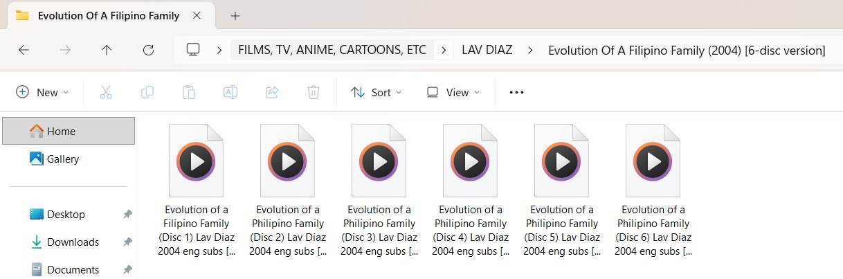Click the Disc 3 Philipino Family file name
843x279 pixels.
tap(379, 231)
